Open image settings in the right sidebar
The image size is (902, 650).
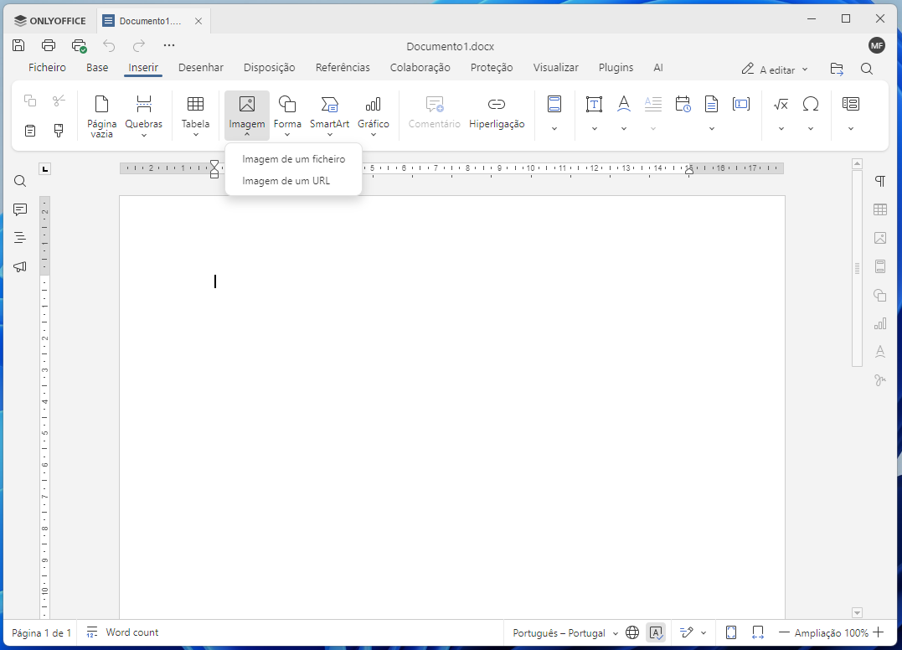point(880,238)
